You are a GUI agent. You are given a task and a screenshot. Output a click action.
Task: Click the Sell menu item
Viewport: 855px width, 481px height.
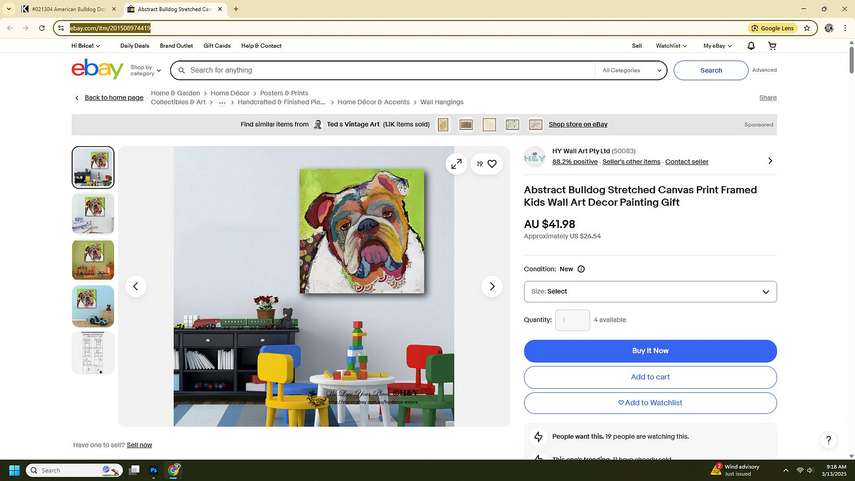637,46
